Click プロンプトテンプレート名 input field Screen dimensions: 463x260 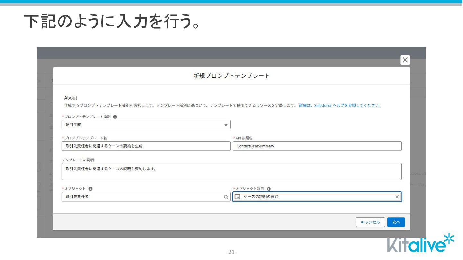pyautogui.click(x=146, y=146)
